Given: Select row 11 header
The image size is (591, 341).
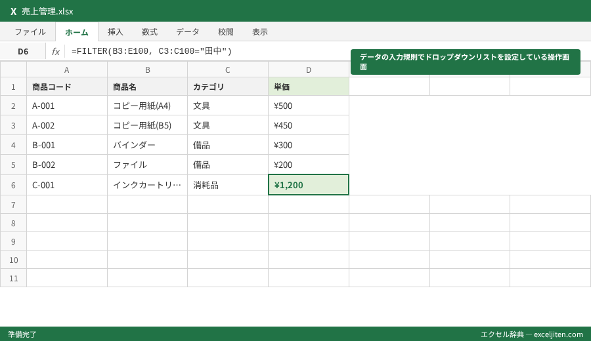Looking at the screenshot, I should pos(13,278).
